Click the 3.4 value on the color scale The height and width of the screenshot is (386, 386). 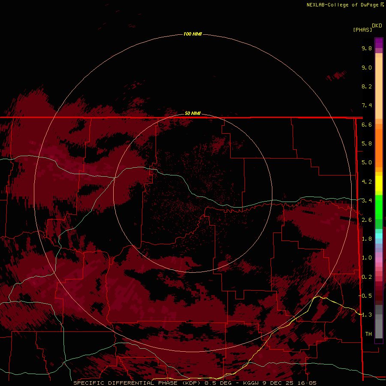pyautogui.click(x=367, y=201)
